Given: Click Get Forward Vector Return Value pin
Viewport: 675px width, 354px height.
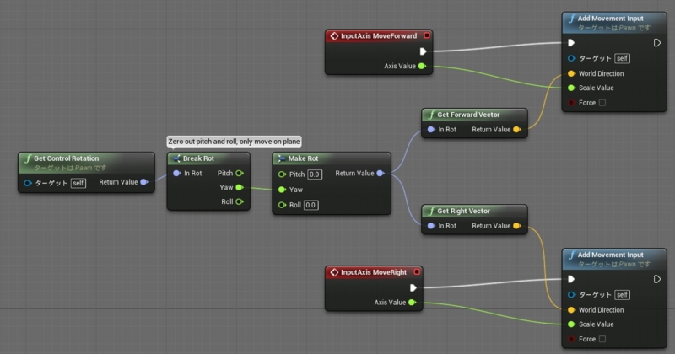Looking at the screenshot, I should pyautogui.click(x=517, y=129).
